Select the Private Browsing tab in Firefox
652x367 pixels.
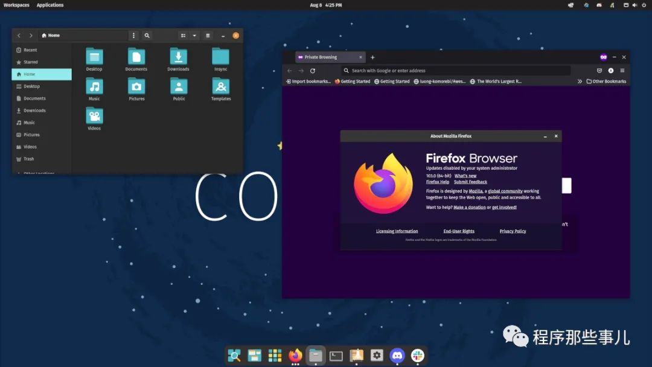331,57
